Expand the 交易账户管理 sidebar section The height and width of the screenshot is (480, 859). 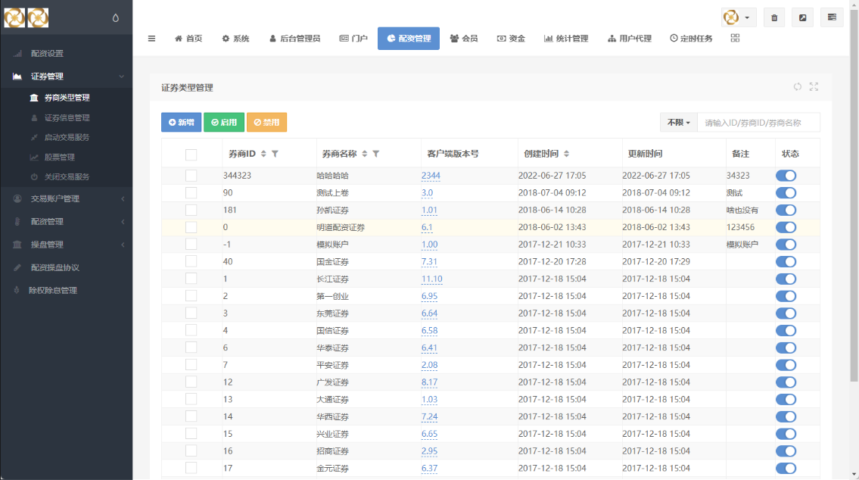67,198
